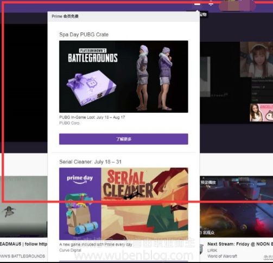The width and height of the screenshot is (273, 263).
Task: Click the 了解更多 purple button
Action: coord(124,139)
